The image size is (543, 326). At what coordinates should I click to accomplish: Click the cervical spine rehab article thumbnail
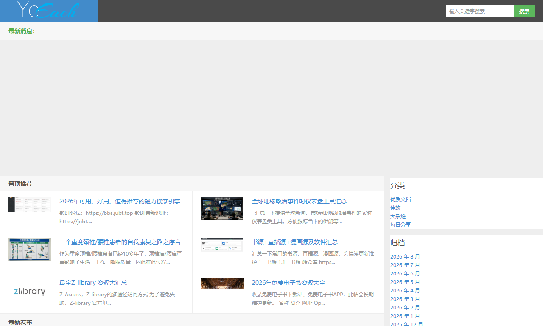(30, 249)
